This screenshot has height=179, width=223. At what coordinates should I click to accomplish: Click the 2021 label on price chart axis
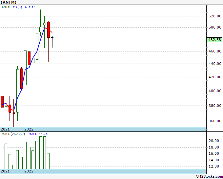[5, 129]
